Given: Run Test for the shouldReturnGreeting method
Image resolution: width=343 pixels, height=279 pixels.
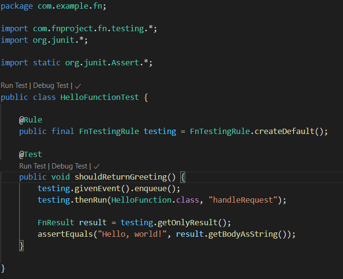Looking at the screenshot, I should pos(33,166).
